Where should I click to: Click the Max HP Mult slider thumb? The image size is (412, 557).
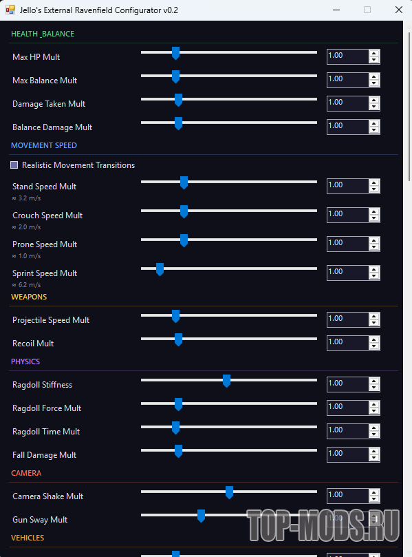tap(175, 53)
